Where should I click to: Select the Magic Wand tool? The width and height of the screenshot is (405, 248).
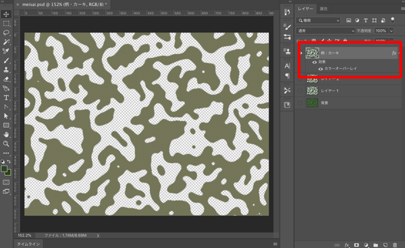[6, 42]
